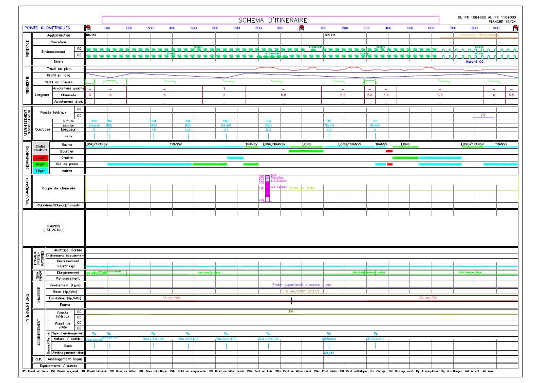Click the blue FM line in Fossés latéraux
541x383 pixels.
coord(486,118)
